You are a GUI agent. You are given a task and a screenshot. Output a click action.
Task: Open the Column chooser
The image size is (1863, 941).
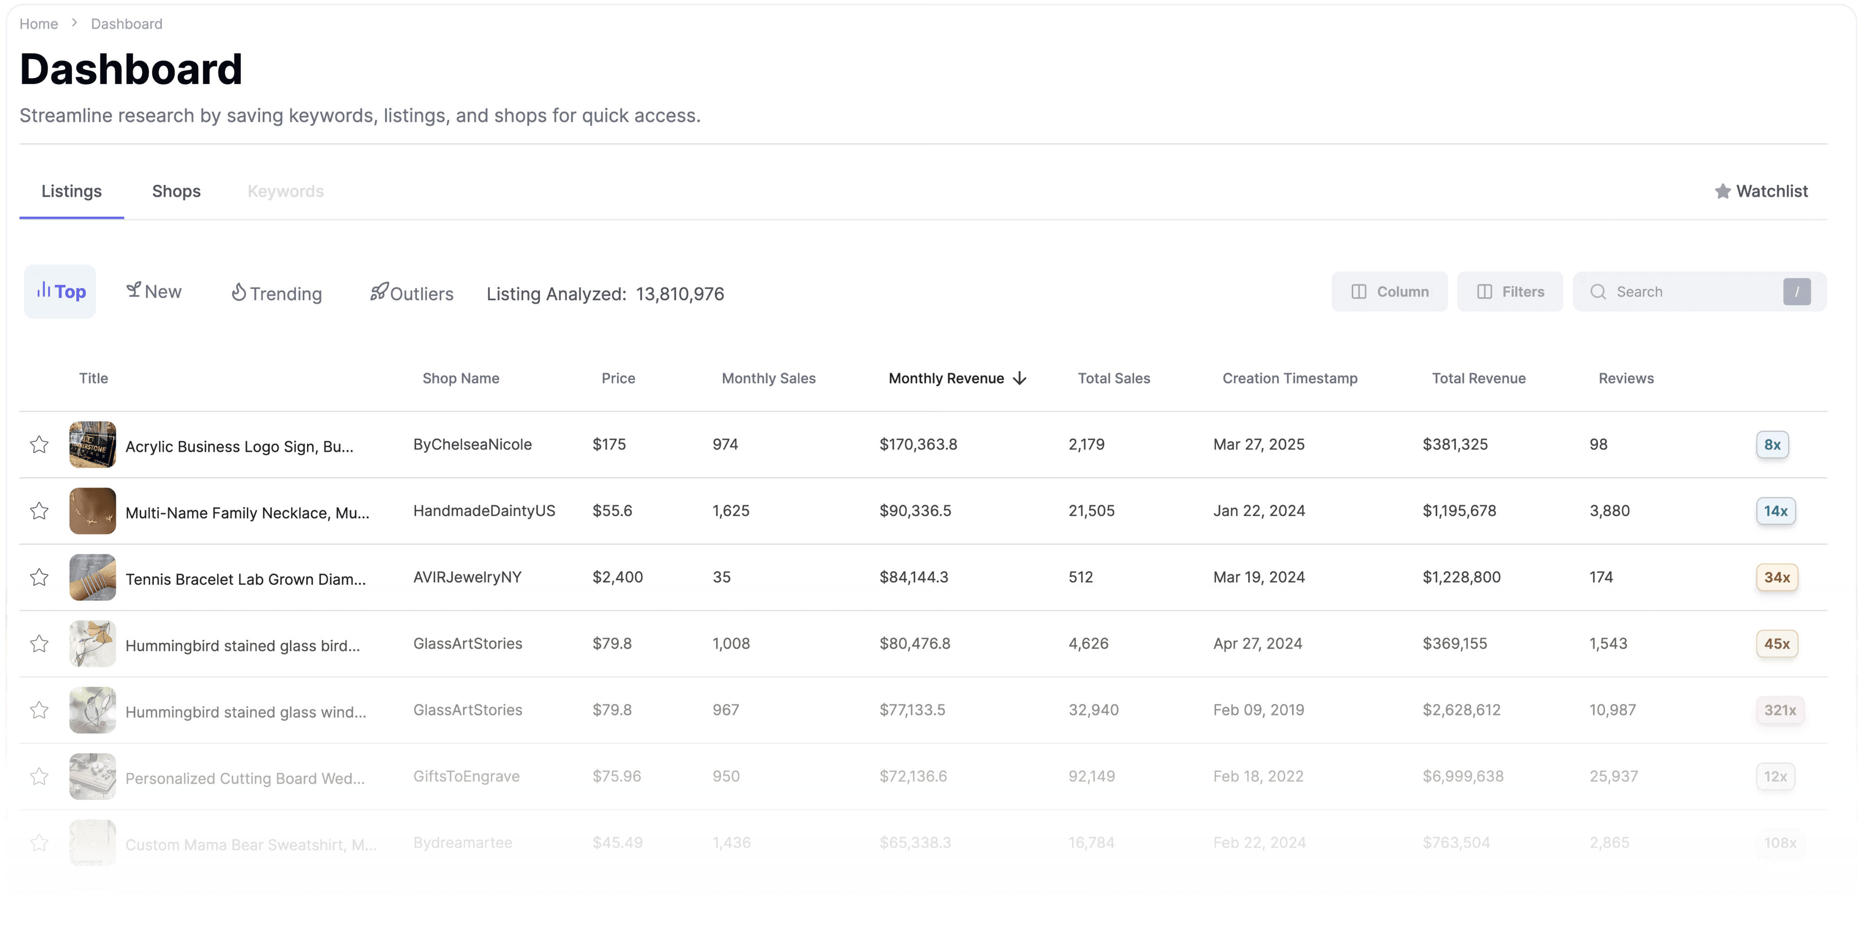click(1390, 292)
